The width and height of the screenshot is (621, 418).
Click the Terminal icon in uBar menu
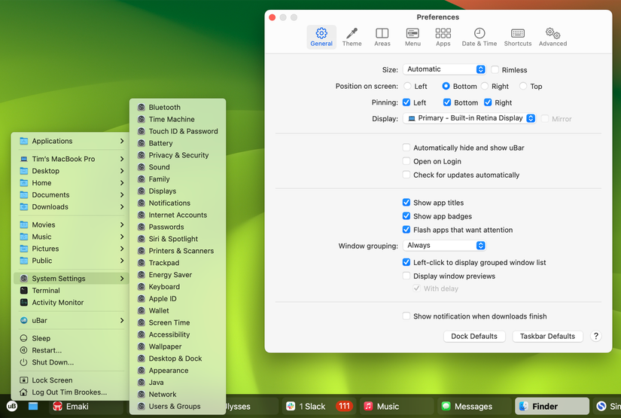pyautogui.click(x=24, y=291)
